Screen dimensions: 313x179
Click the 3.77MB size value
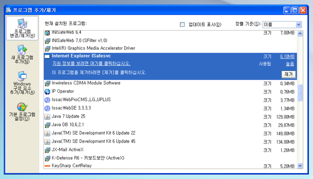click(x=287, y=100)
